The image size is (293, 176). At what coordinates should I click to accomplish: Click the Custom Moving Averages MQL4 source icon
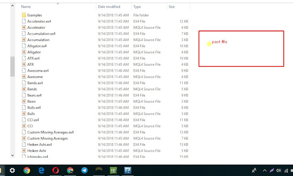click(24, 138)
